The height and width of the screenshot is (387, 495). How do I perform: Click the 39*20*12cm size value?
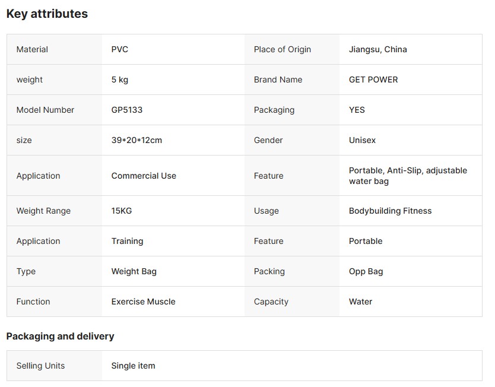(x=137, y=140)
